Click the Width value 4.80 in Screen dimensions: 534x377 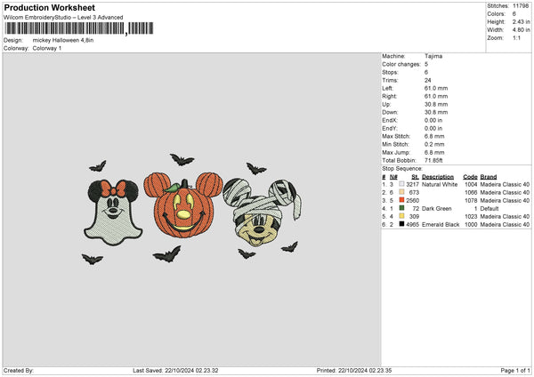coord(521,30)
